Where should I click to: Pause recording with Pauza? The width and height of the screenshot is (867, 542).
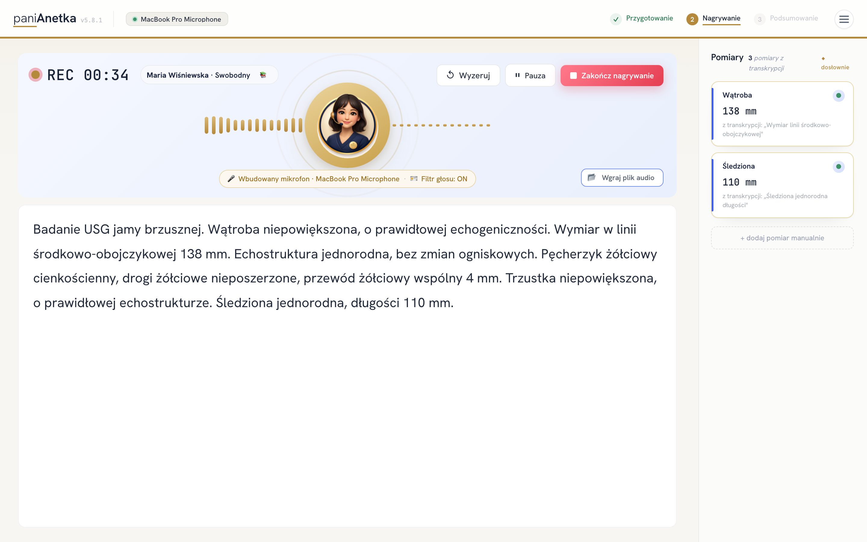[530, 75]
